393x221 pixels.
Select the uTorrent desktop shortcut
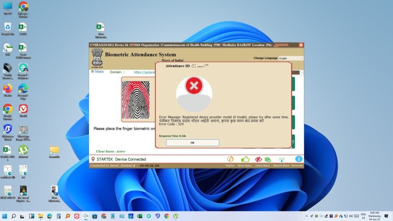tap(23, 152)
